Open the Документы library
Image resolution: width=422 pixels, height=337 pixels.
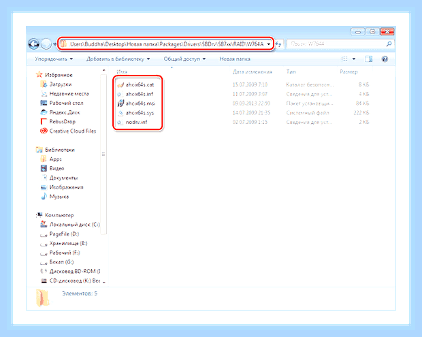tap(63, 178)
